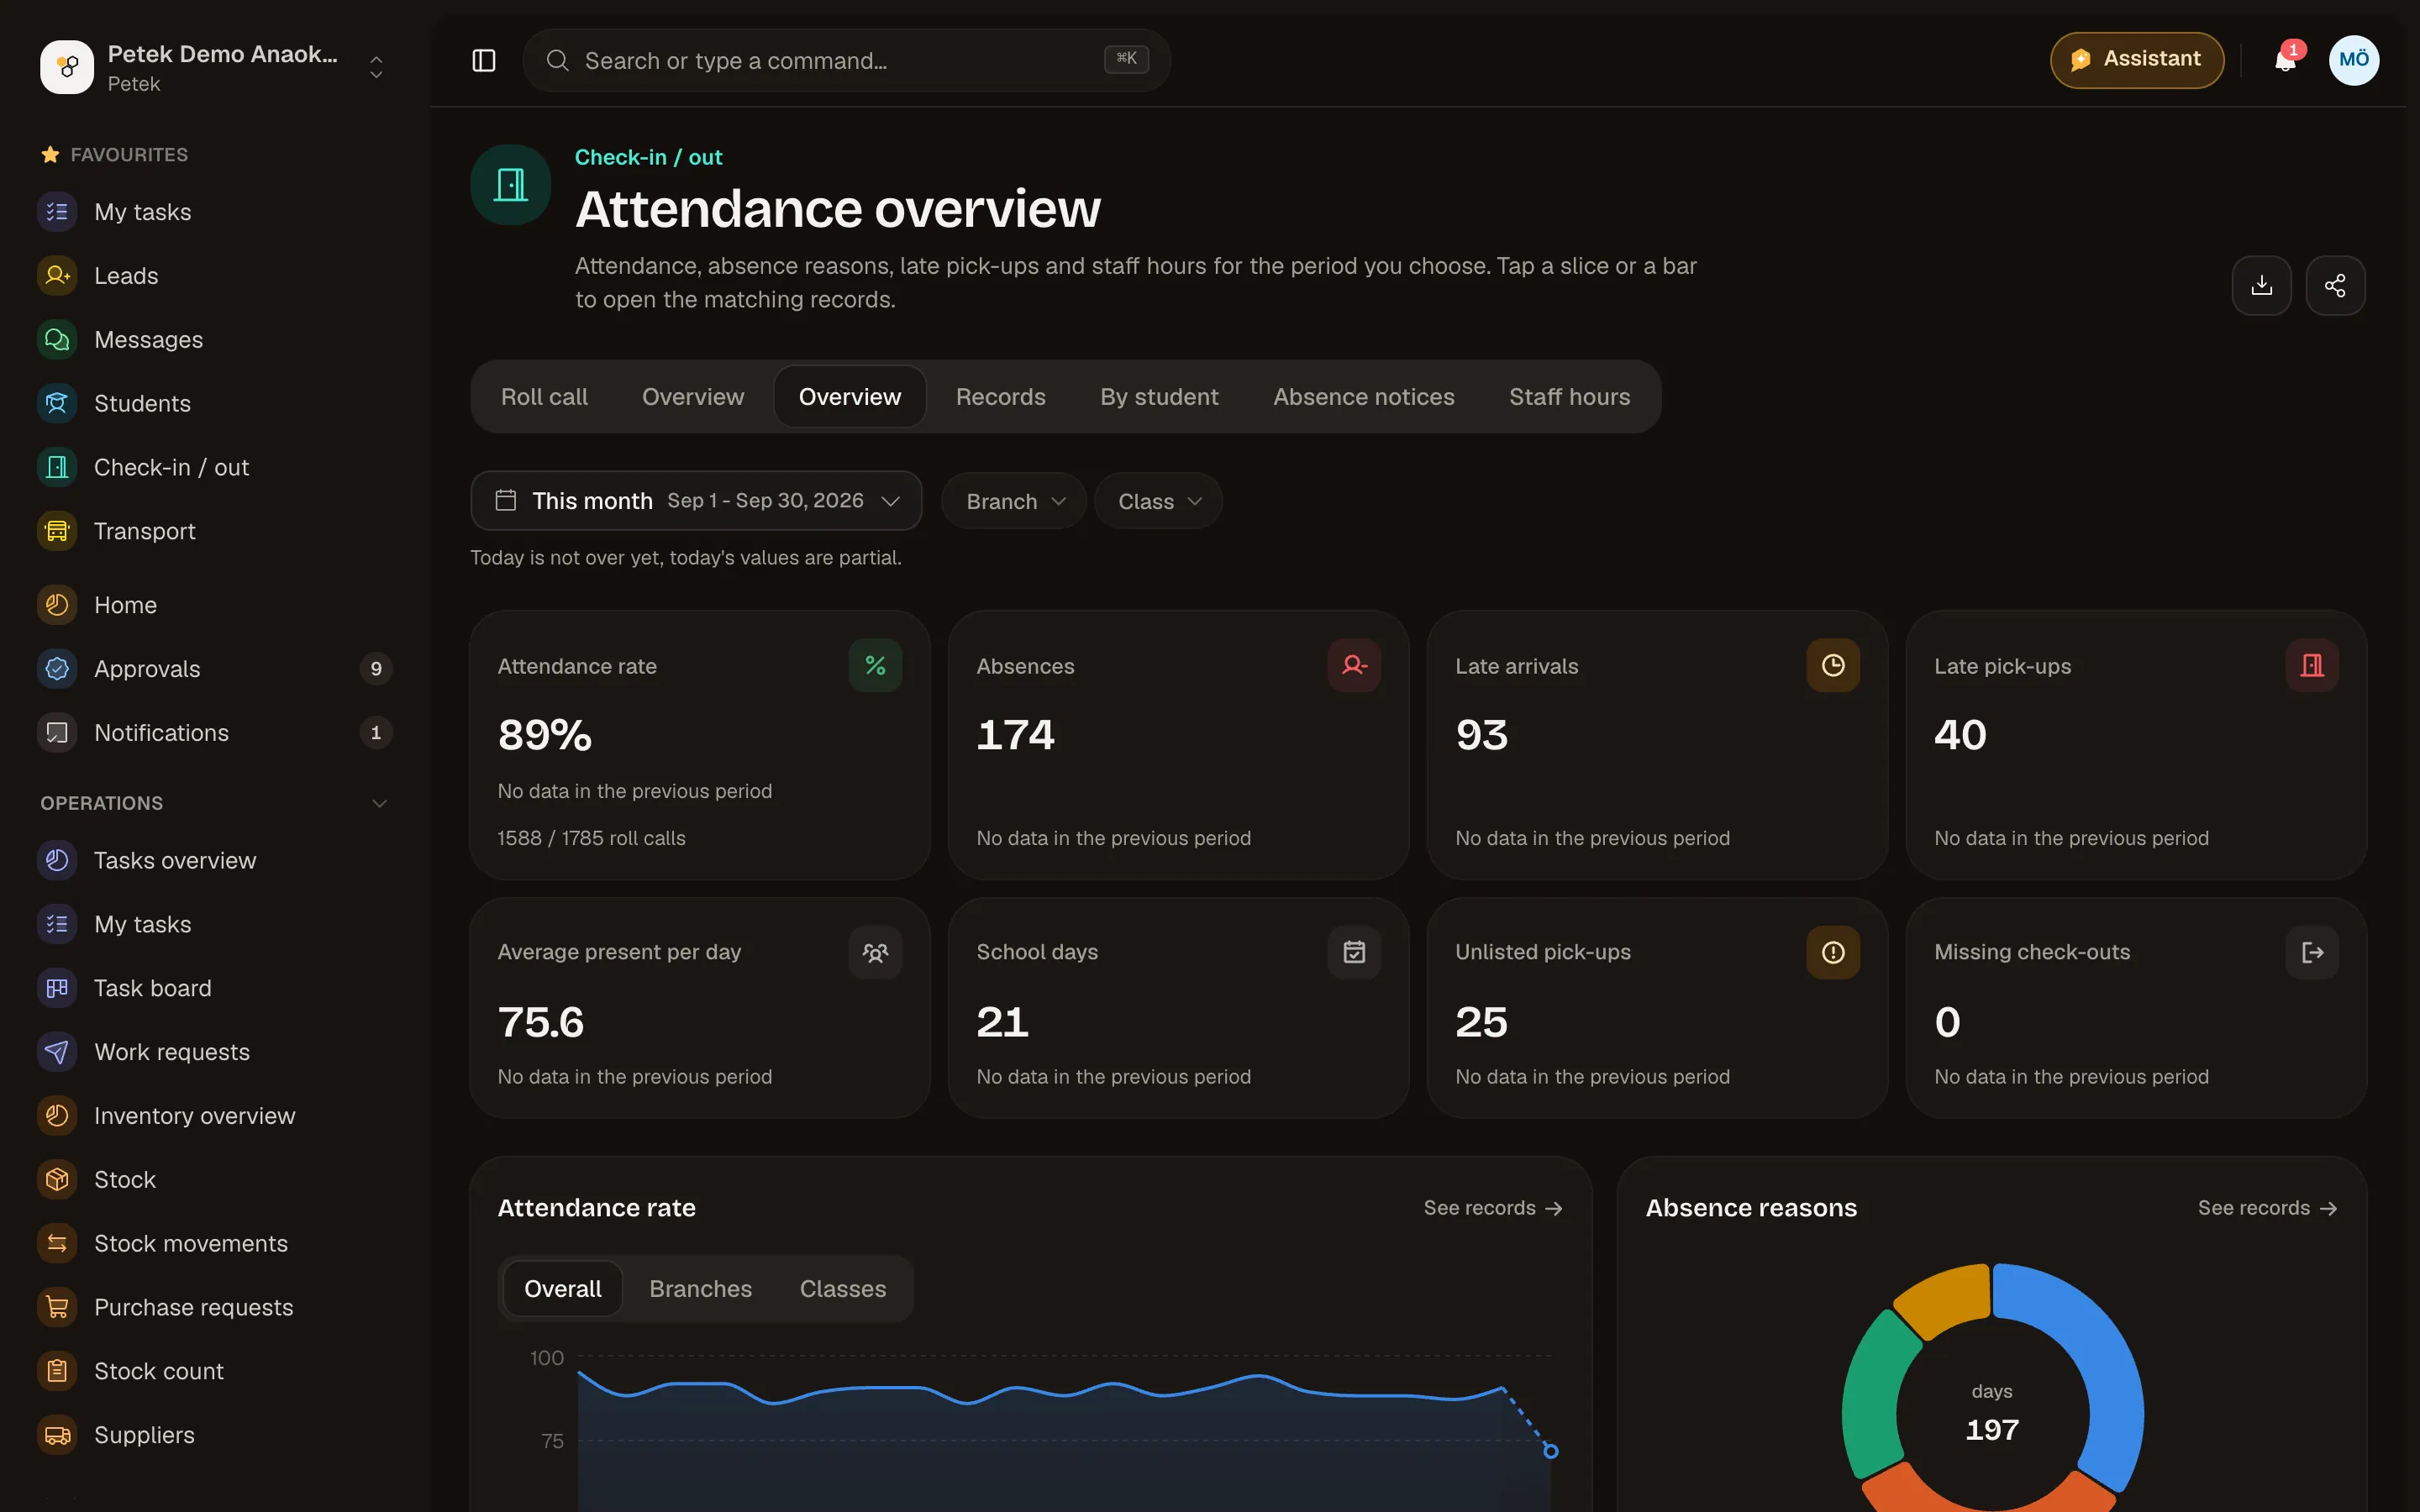The width and height of the screenshot is (2420, 1512).
Task: Open Notifications in the sidebar
Action: [215, 733]
